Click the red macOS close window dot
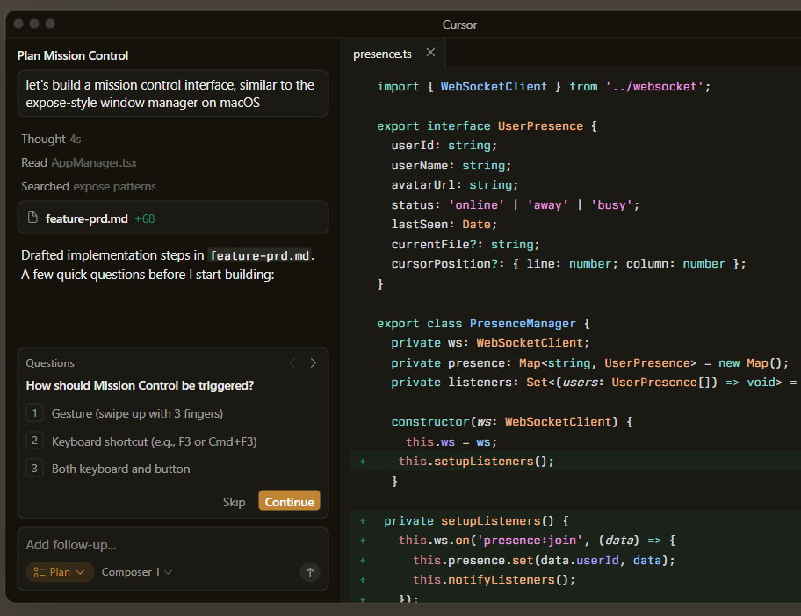 (18, 24)
